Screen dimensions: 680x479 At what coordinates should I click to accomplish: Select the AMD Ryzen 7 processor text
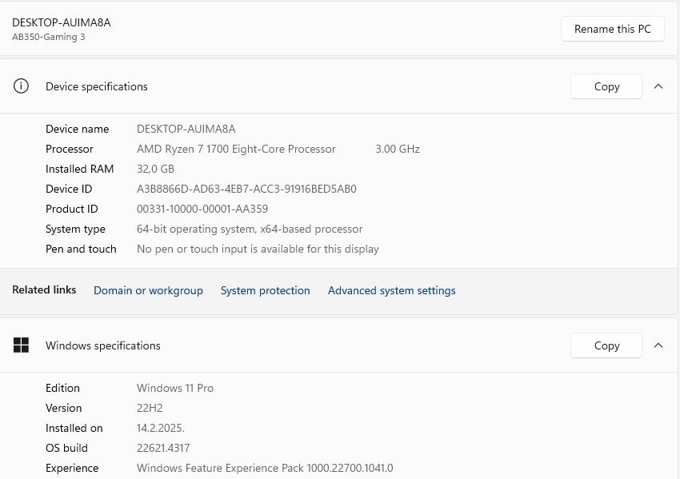236,149
